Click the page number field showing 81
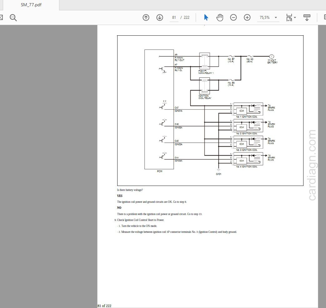326x308 pixels. [174, 18]
